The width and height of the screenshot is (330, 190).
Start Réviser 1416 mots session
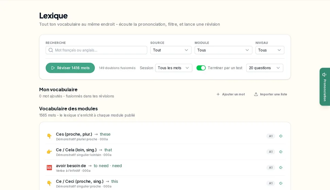[x=70, y=68]
